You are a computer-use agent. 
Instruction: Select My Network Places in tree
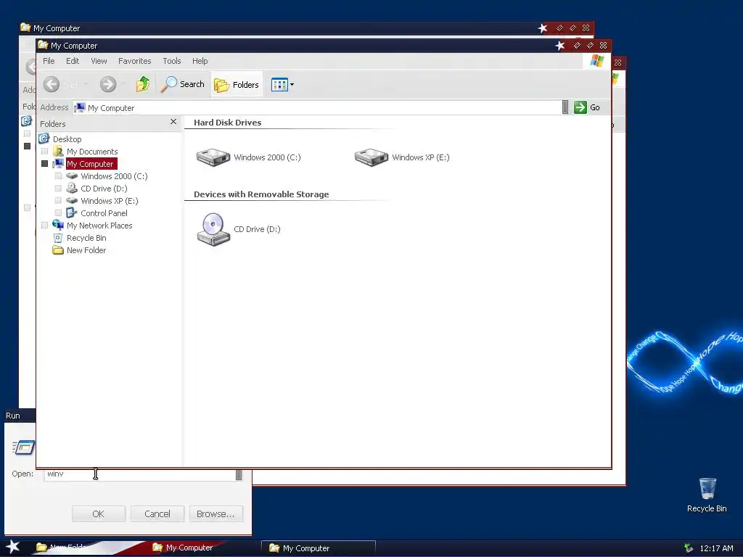coord(99,225)
